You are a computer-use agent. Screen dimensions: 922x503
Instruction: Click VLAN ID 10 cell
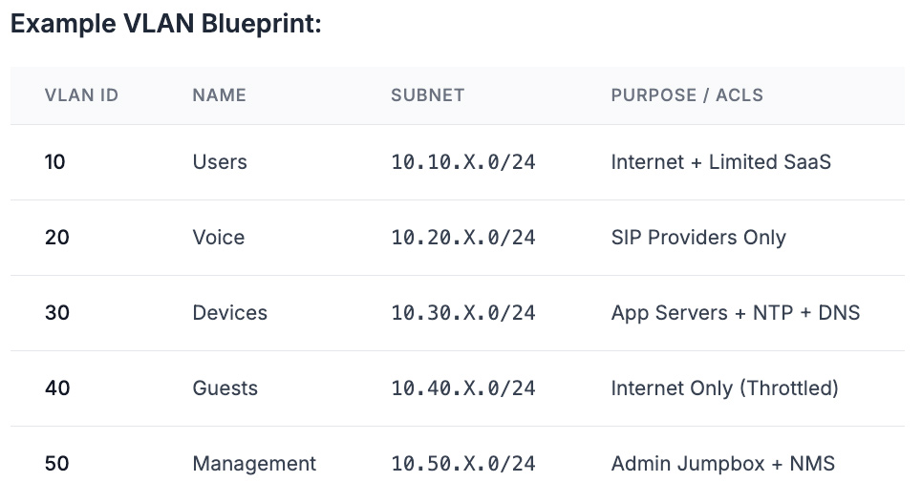[x=55, y=162]
